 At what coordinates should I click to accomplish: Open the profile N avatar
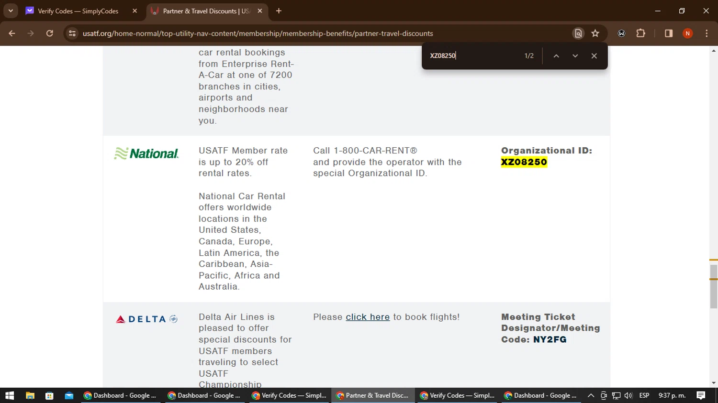click(x=688, y=33)
